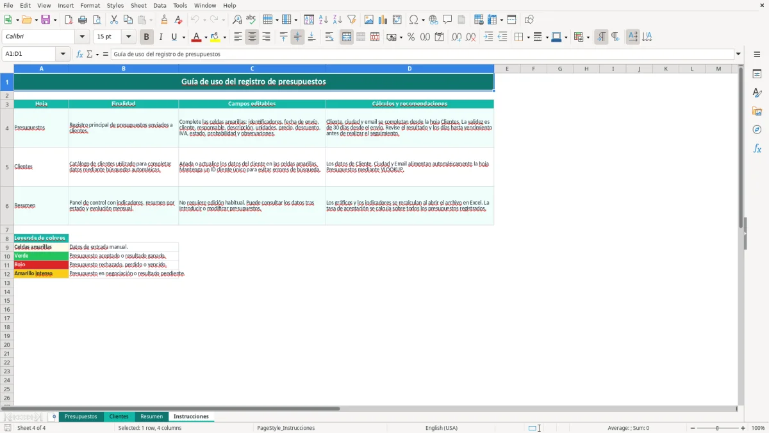This screenshot has width=769, height=433.
Task: Open Find & Replace
Action: click(x=237, y=20)
